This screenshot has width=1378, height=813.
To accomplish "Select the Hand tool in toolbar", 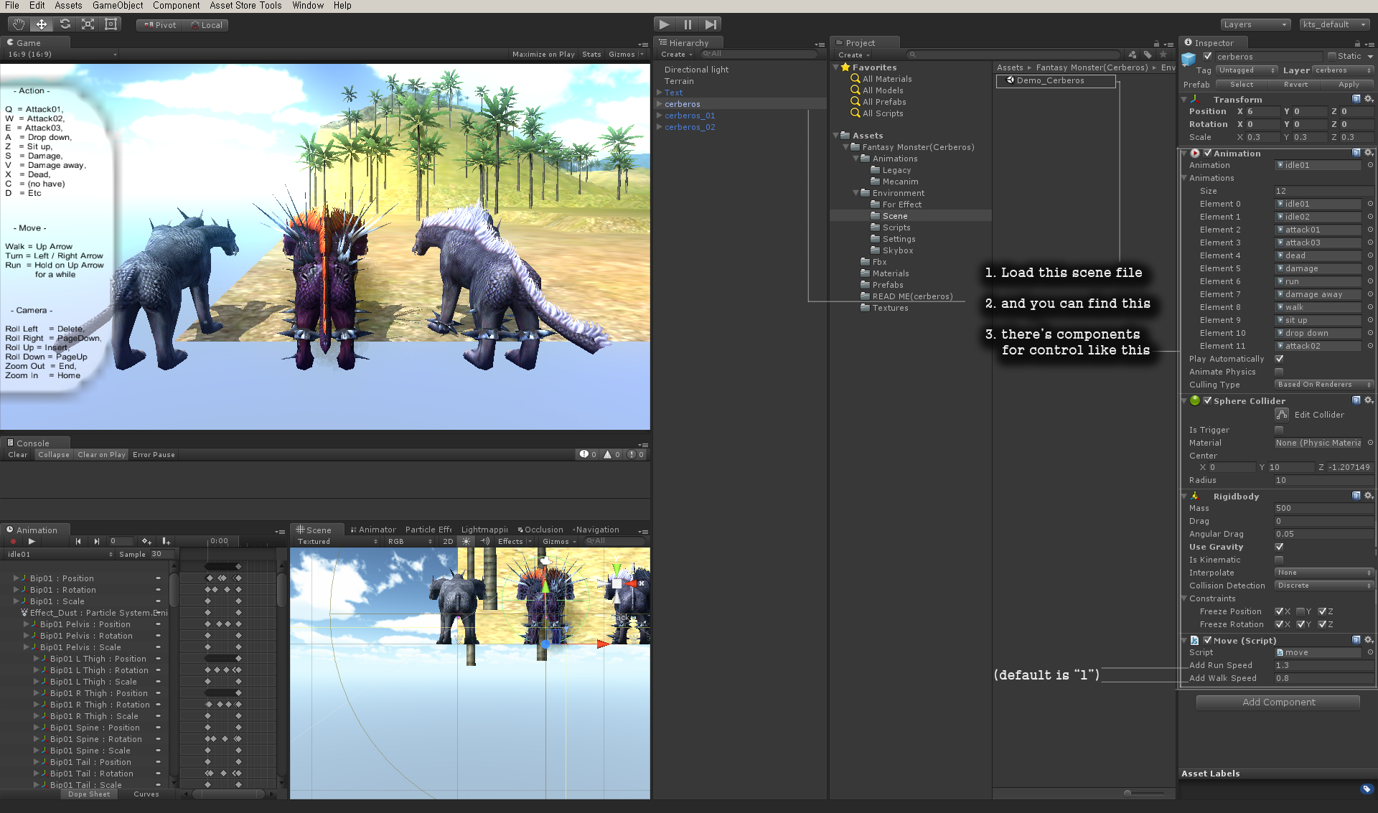I will click(x=19, y=24).
